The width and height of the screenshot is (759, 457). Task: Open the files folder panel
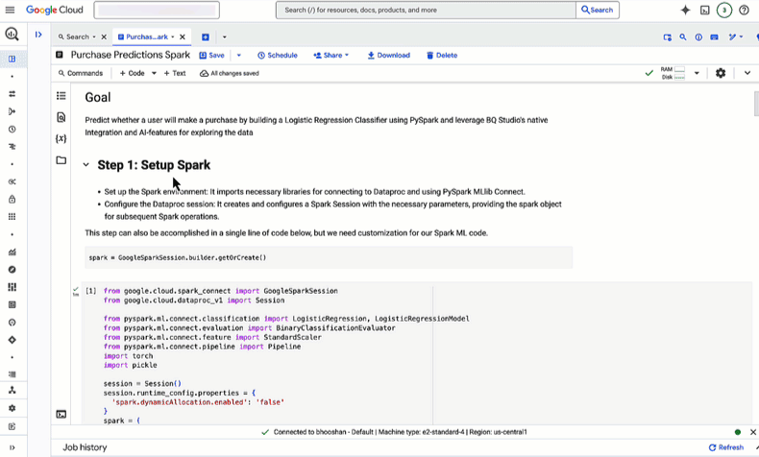tap(61, 160)
